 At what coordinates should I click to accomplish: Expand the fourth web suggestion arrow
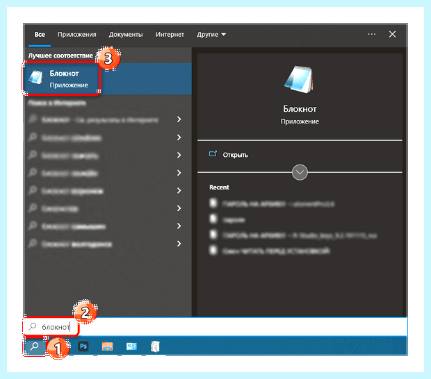coord(179,173)
